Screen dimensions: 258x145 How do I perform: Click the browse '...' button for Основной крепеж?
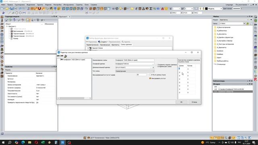coord(153,64)
